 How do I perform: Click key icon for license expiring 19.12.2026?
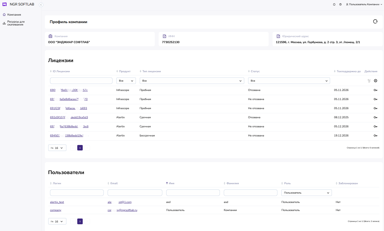(x=375, y=136)
